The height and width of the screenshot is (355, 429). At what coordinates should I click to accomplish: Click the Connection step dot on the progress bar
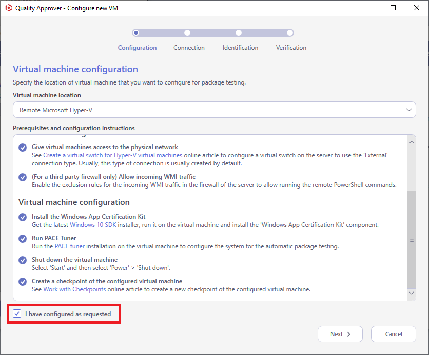(187, 33)
